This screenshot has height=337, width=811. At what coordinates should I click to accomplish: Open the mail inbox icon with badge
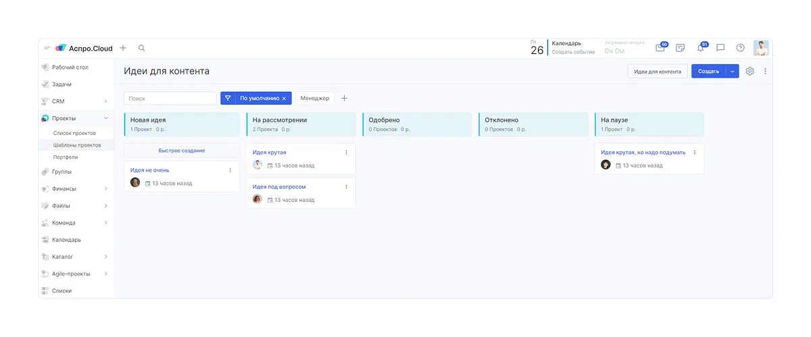660,48
